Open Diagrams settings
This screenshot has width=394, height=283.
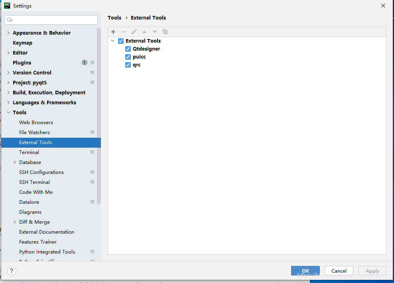[30, 212]
